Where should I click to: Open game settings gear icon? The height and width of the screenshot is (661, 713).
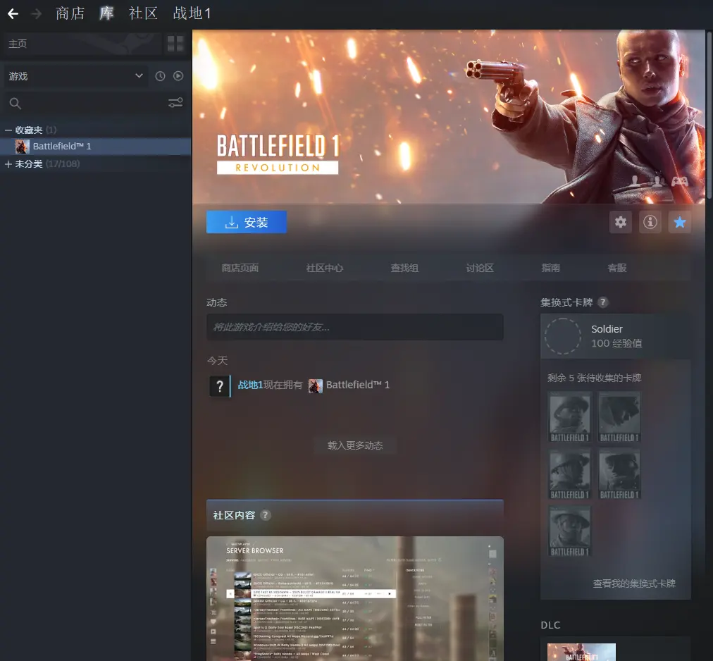[x=621, y=222]
